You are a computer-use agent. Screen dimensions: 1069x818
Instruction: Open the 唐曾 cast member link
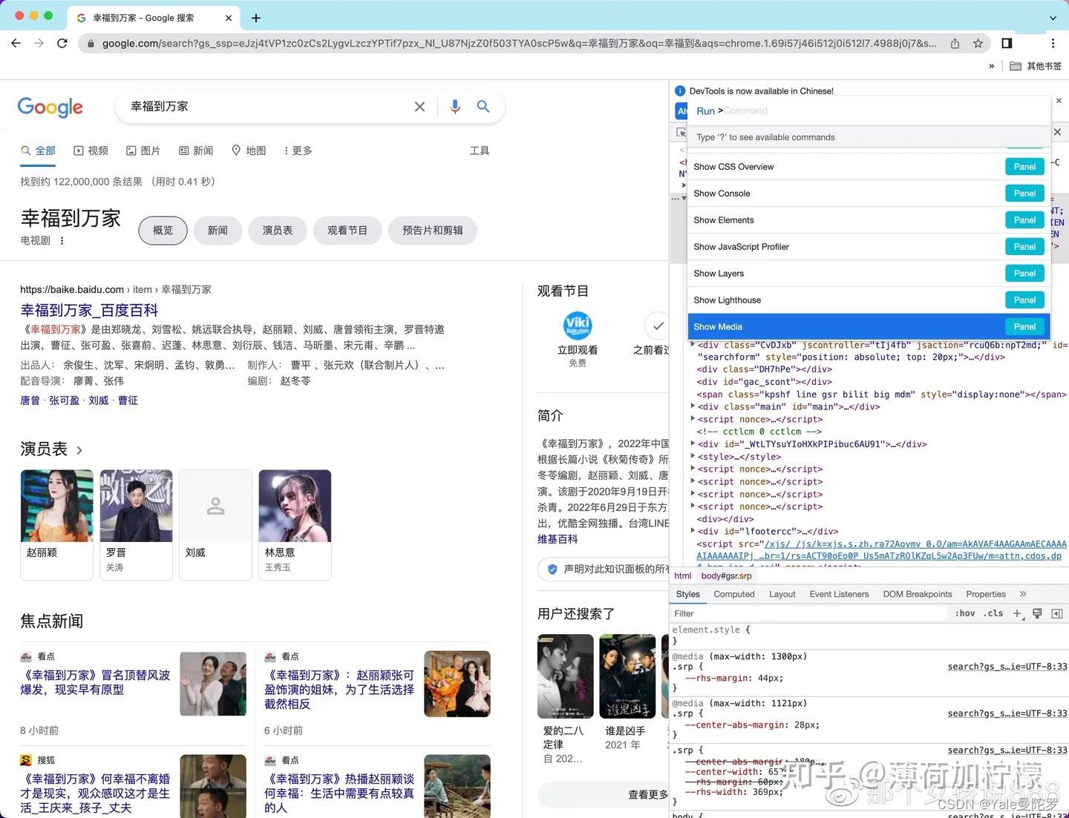30,400
